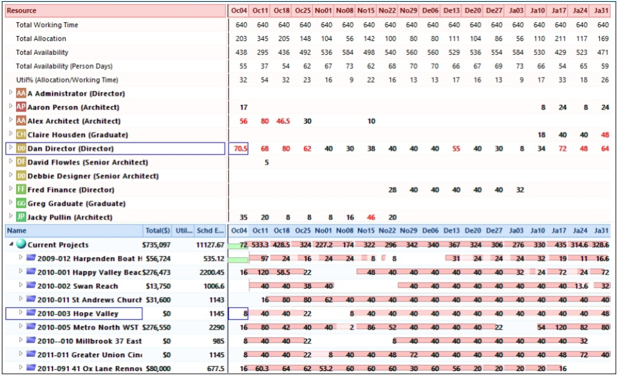Click the Ja31 header in resource grid
Screen dimensions: 618x376
(601, 11)
